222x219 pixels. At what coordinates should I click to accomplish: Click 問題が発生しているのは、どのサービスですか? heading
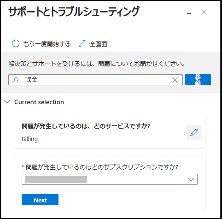86,126
